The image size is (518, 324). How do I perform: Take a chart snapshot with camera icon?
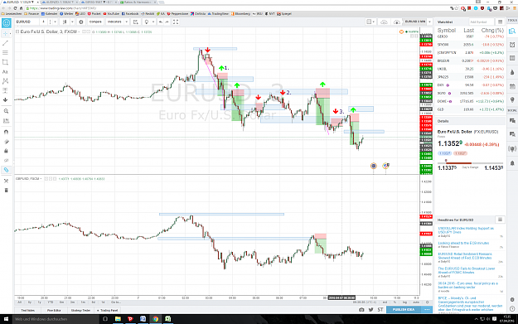click(x=361, y=310)
